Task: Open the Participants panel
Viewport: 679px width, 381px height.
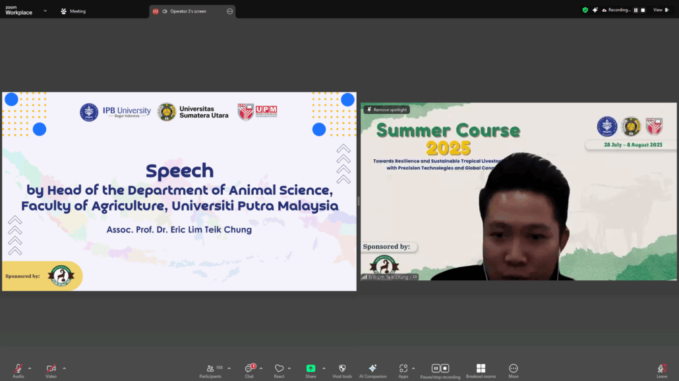Action: (210, 368)
